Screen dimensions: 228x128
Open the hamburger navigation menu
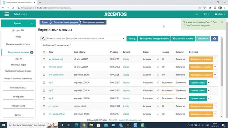pos(7,14)
